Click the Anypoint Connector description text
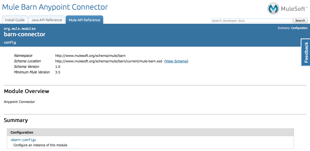The height and width of the screenshot is (151, 310). point(19,102)
